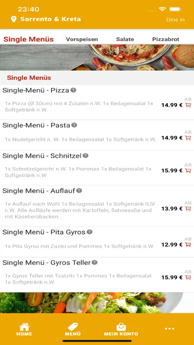
Task: Add Single-Menü Pizza to cart
Action: 188,105
